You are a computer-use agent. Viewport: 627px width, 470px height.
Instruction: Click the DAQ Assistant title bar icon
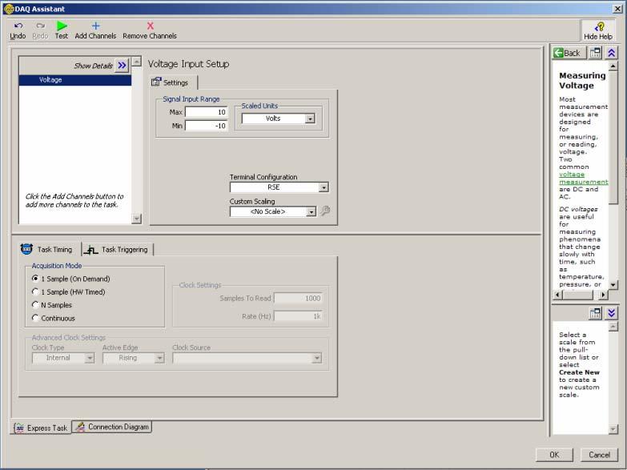[8, 9]
